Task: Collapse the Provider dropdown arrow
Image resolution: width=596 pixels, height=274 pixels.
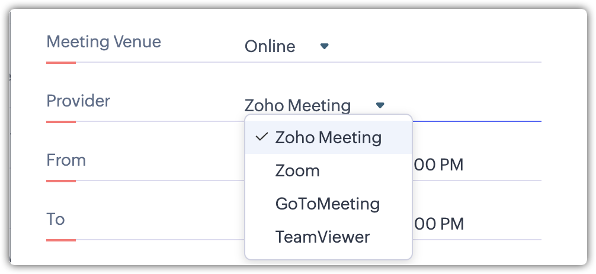Action: (x=380, y=105)
